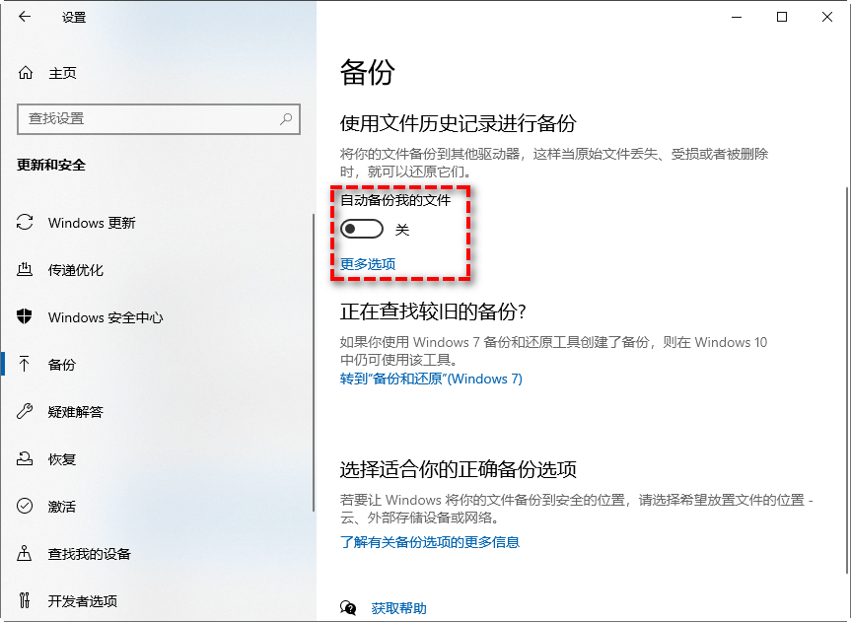Open 疑难解答 settings
851x622 pixels.
click(x=76, y=411)
